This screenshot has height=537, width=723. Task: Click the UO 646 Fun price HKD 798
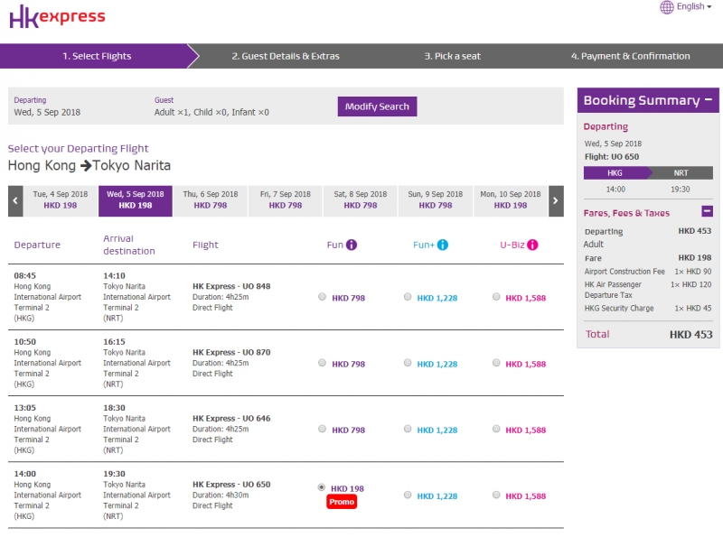349,430
